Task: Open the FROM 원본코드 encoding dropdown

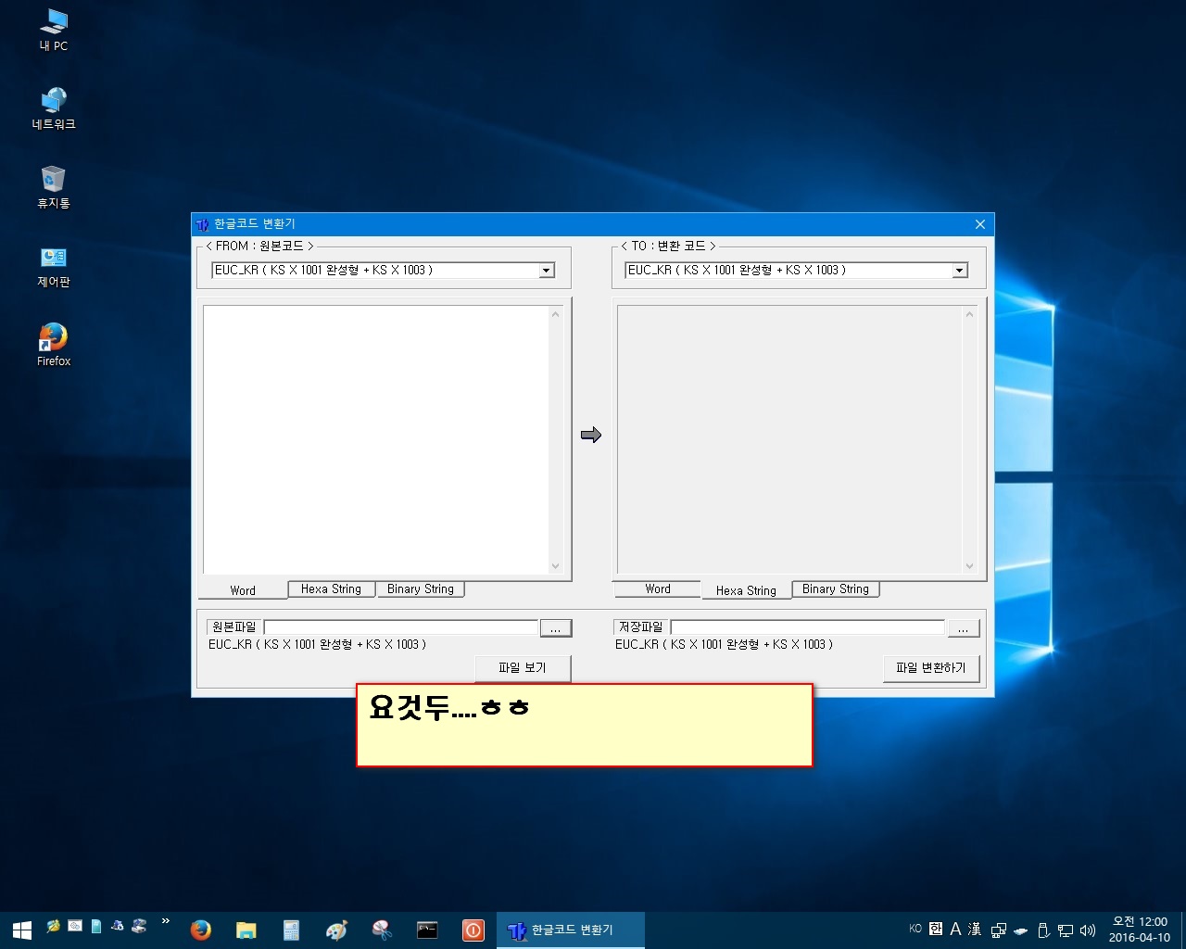Action: pos(547,271)
